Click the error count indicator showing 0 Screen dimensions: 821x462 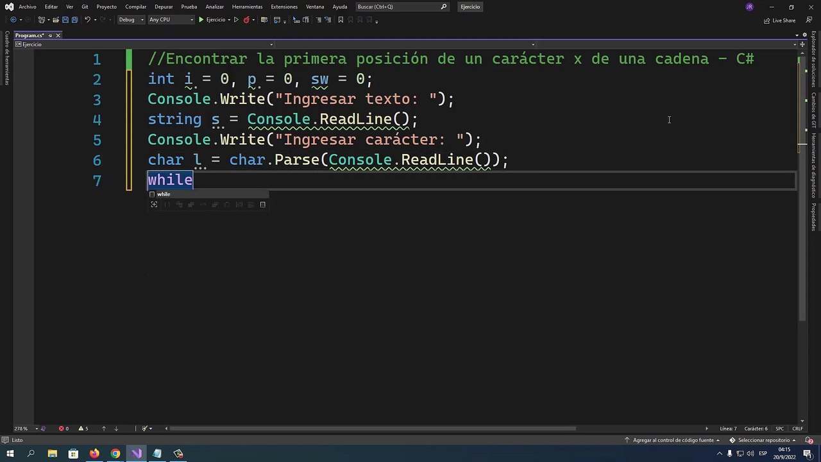point(63,429)
